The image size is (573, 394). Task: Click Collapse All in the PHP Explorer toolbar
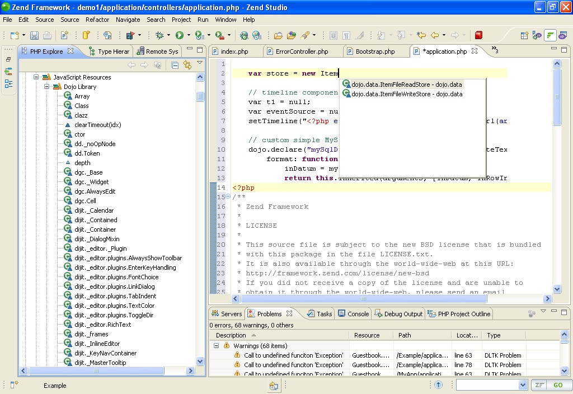(175, 65)
